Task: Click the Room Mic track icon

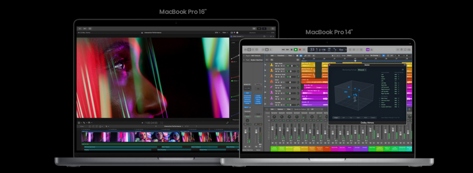Action: tap(272, 86)
